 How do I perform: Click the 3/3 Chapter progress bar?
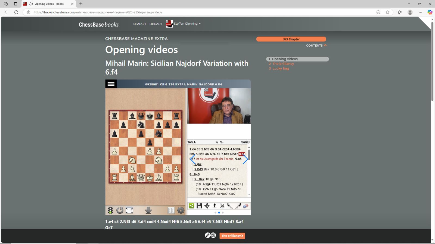pyautogui.click(x=291, y=39)
